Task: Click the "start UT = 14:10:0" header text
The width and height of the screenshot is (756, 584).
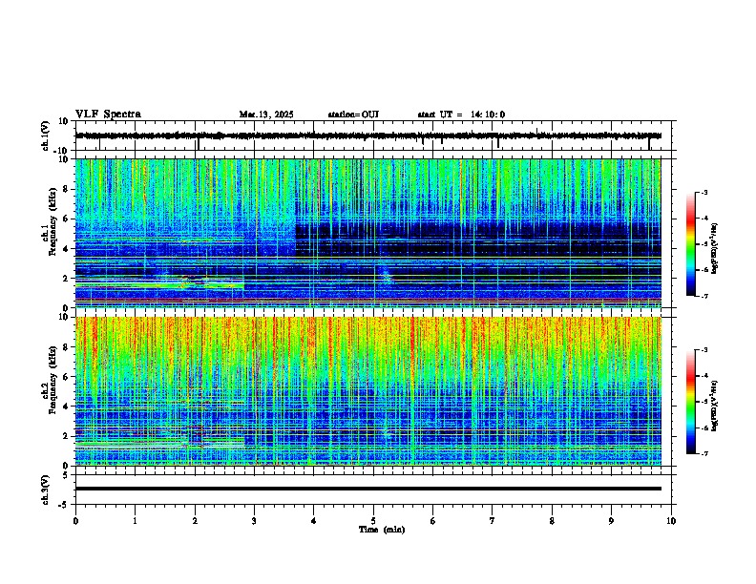Action: [x=461, y=115]
